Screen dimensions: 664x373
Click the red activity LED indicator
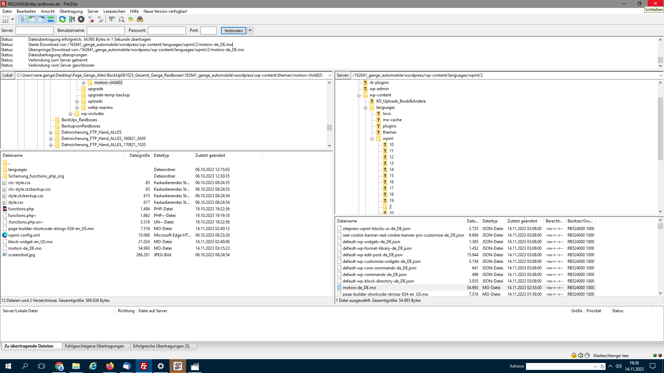click(660, 355)
